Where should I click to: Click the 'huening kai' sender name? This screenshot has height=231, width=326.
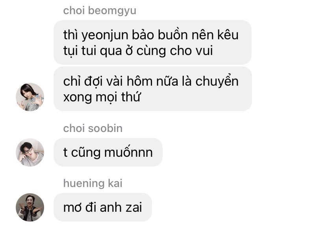tap(93, 183)
